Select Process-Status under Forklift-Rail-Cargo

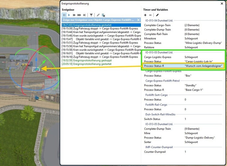click(x=183, y=109)
